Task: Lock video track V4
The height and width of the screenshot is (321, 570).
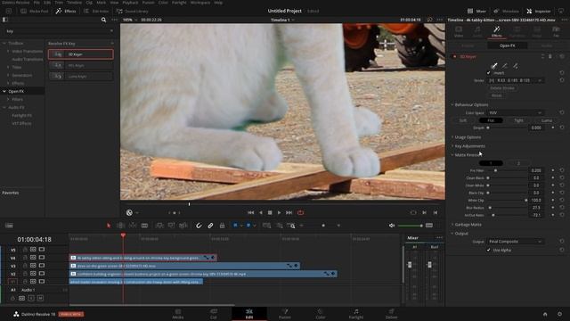Action: [x=25, y=258]
